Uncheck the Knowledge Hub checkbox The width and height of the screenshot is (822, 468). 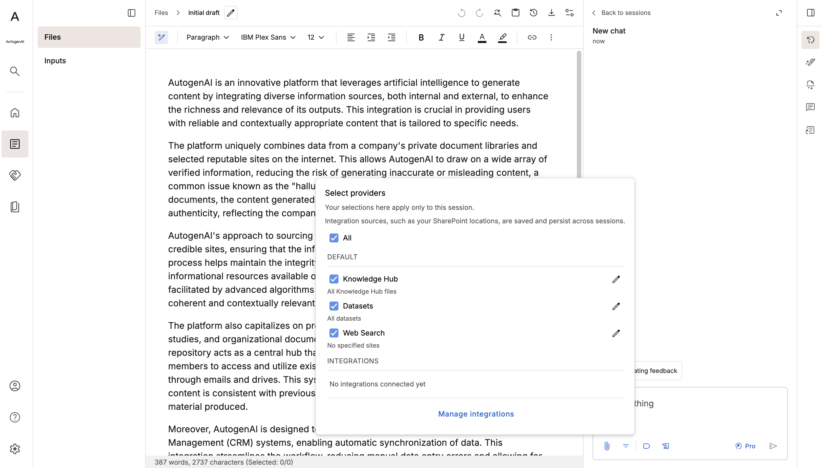[334, 279]
